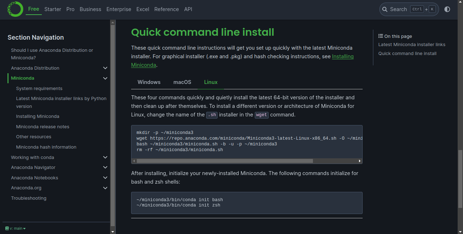Open the Reference top nav item
This screenshot has width=463, height=234.
166,9
